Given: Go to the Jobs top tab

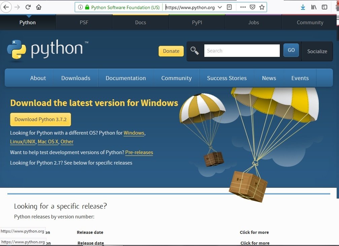Looking at the screenshot, I should pos(253,23).
